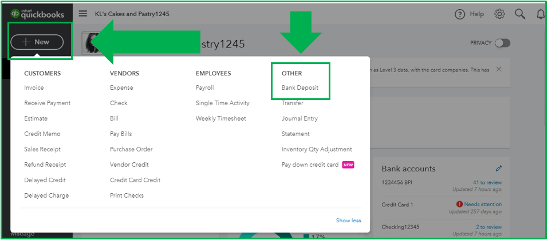Edit bank accounts with pencil icon

coord(499,169)
